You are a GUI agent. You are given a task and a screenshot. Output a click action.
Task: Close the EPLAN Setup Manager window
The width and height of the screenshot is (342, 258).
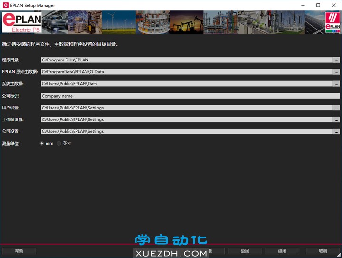tap(334, 5)
